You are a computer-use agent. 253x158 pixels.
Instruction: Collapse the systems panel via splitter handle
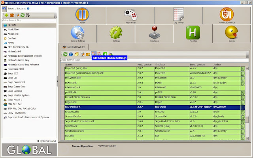click(57, 81)
